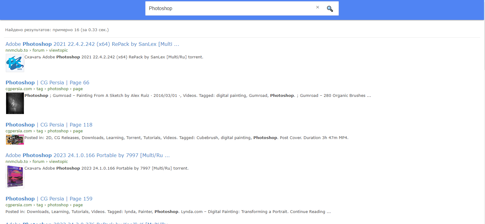
Task: Click the 'Найдено результатов' count text
Action: pyautogui.click(x=57, y=30)
